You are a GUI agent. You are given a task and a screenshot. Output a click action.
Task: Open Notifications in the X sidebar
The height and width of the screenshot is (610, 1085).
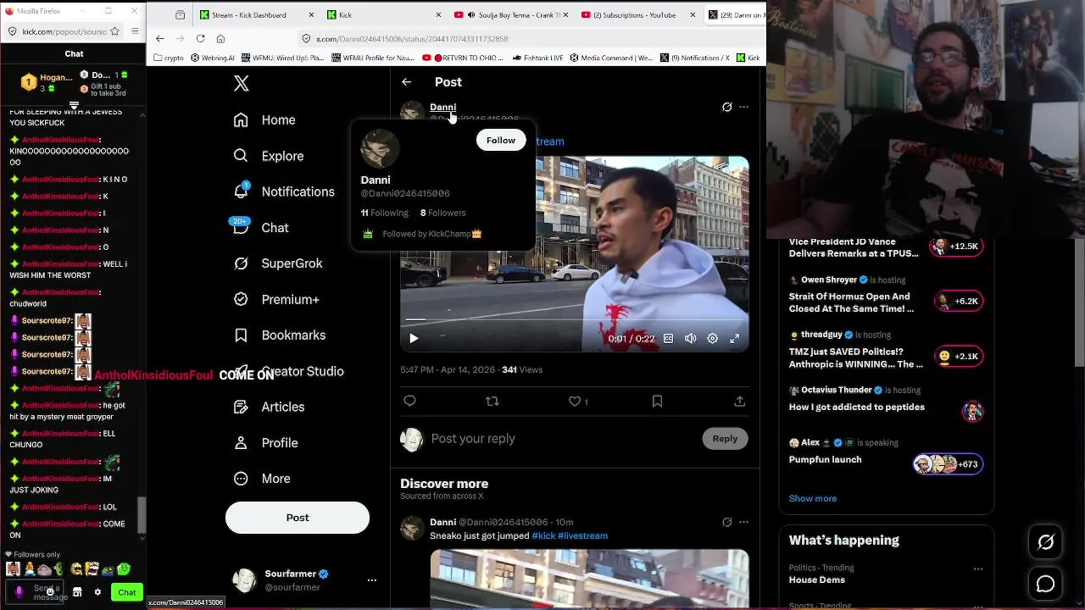coord(284,191)
